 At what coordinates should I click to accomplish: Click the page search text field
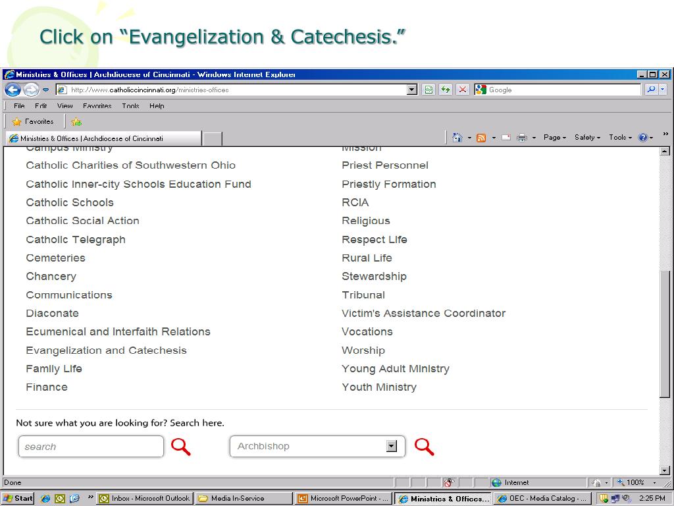(91, 446)
